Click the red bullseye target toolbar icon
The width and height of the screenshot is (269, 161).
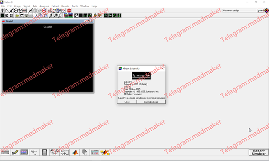[44, 11]
